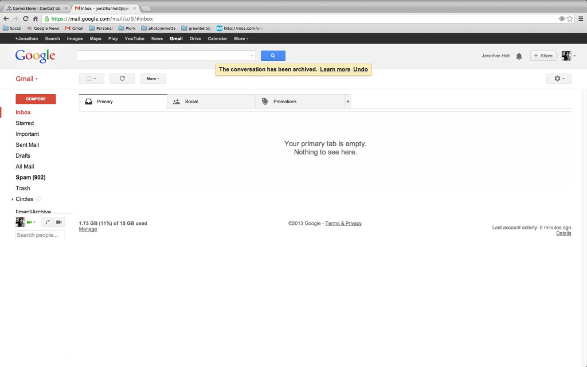This screenshot has width=587, height=367.
Task: Bookmark this page with the star icon
Action: [570, 19]
